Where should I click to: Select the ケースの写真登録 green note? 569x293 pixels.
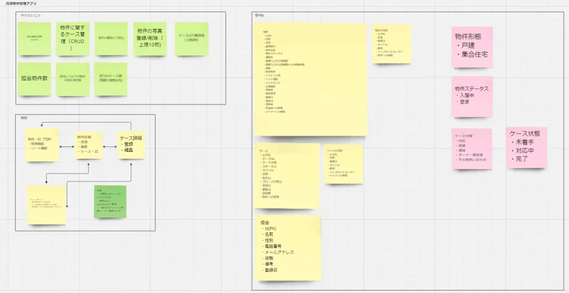point(192,39)
